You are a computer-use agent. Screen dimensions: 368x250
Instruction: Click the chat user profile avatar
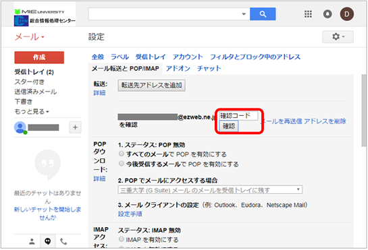click(20, 127)
